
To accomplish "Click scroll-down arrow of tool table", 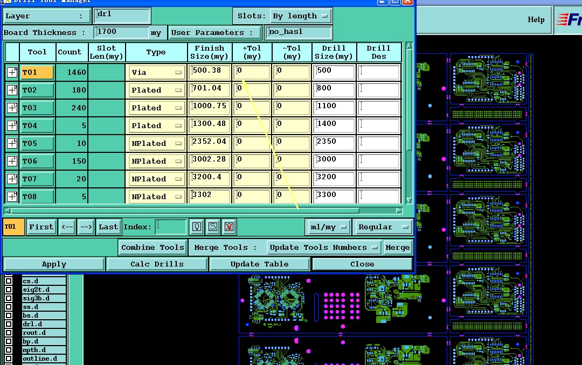I will 409,201.
